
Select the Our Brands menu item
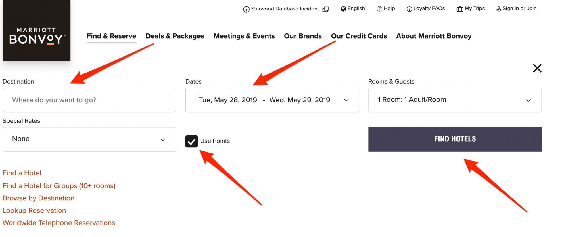click(303, 36)
